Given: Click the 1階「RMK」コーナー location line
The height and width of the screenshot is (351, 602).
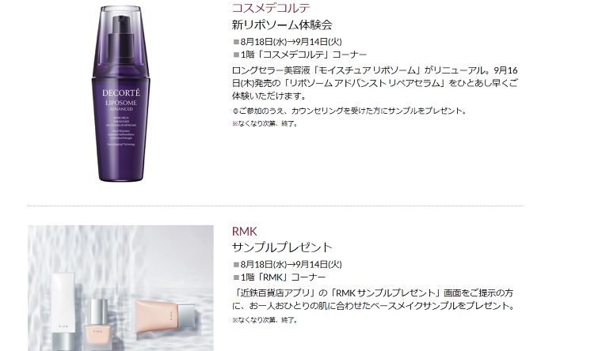Looking at the screenshot, I should pyautogui.click(x=283, y=277).
